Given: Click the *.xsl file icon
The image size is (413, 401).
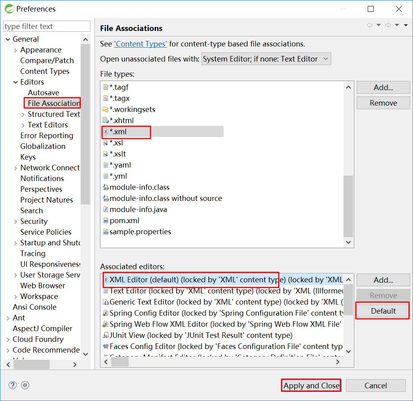Looking at the screenshot, I should (x=106, y=143).
